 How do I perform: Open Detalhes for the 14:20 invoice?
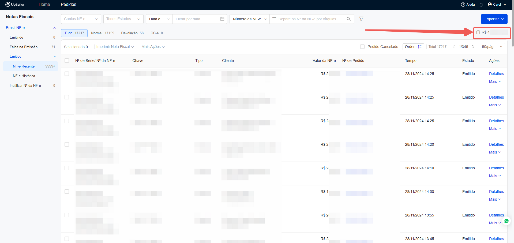(496, 144)
